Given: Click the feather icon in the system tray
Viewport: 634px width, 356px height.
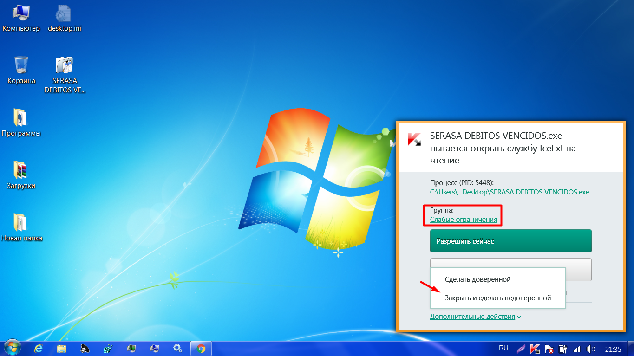Looking at the screenshot, I should click(522, 349).
